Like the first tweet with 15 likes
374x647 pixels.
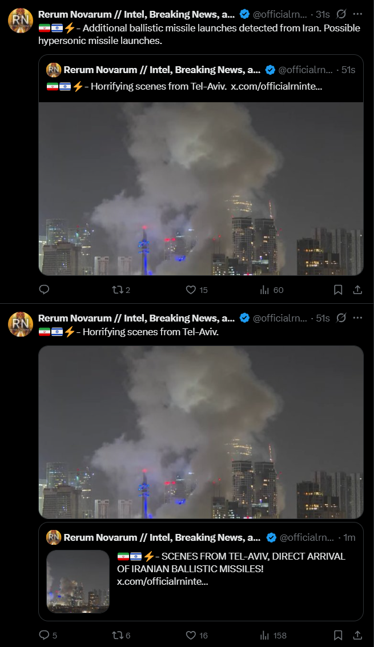[196, 290]
